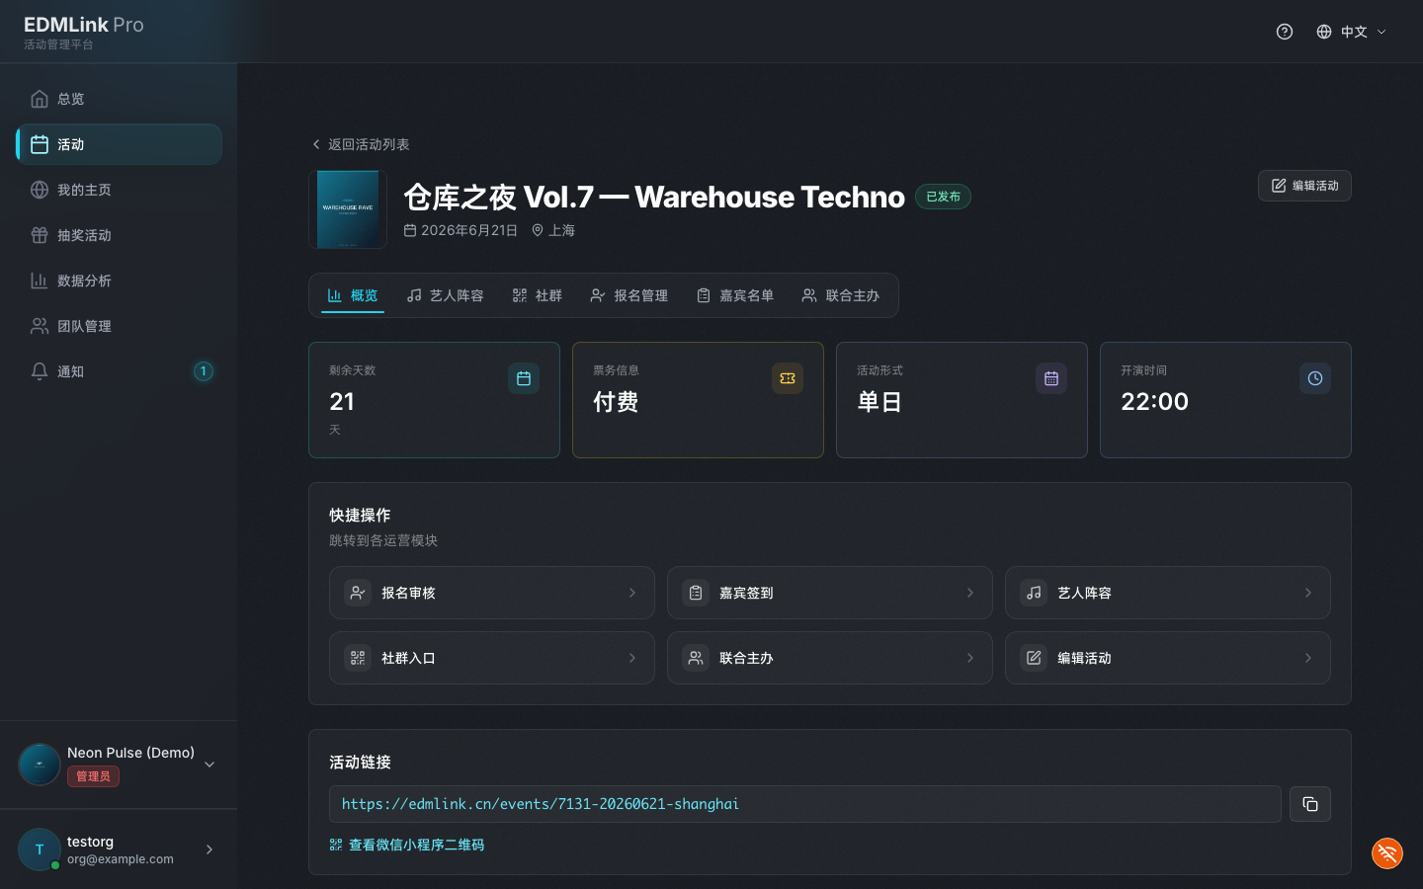Image resolution: width=1423 pixels, height=889 pixels.
Task: Open 报名审核 quick action
Action: coord(492,593)
